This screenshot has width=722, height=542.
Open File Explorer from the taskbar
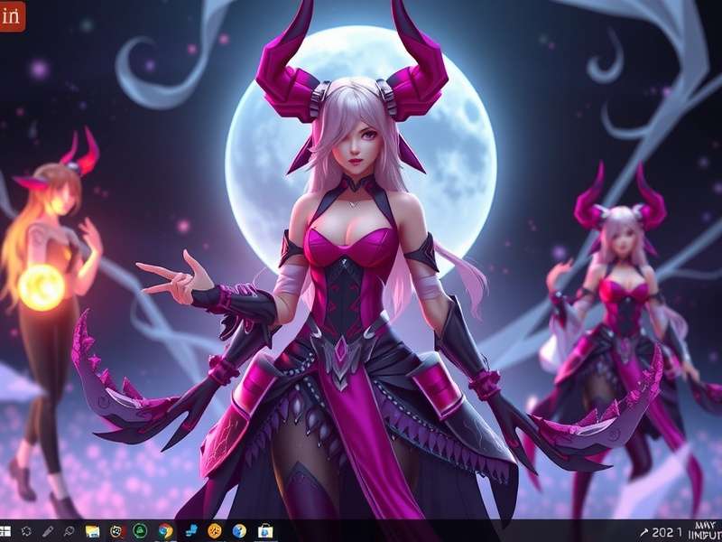(92, 531)
